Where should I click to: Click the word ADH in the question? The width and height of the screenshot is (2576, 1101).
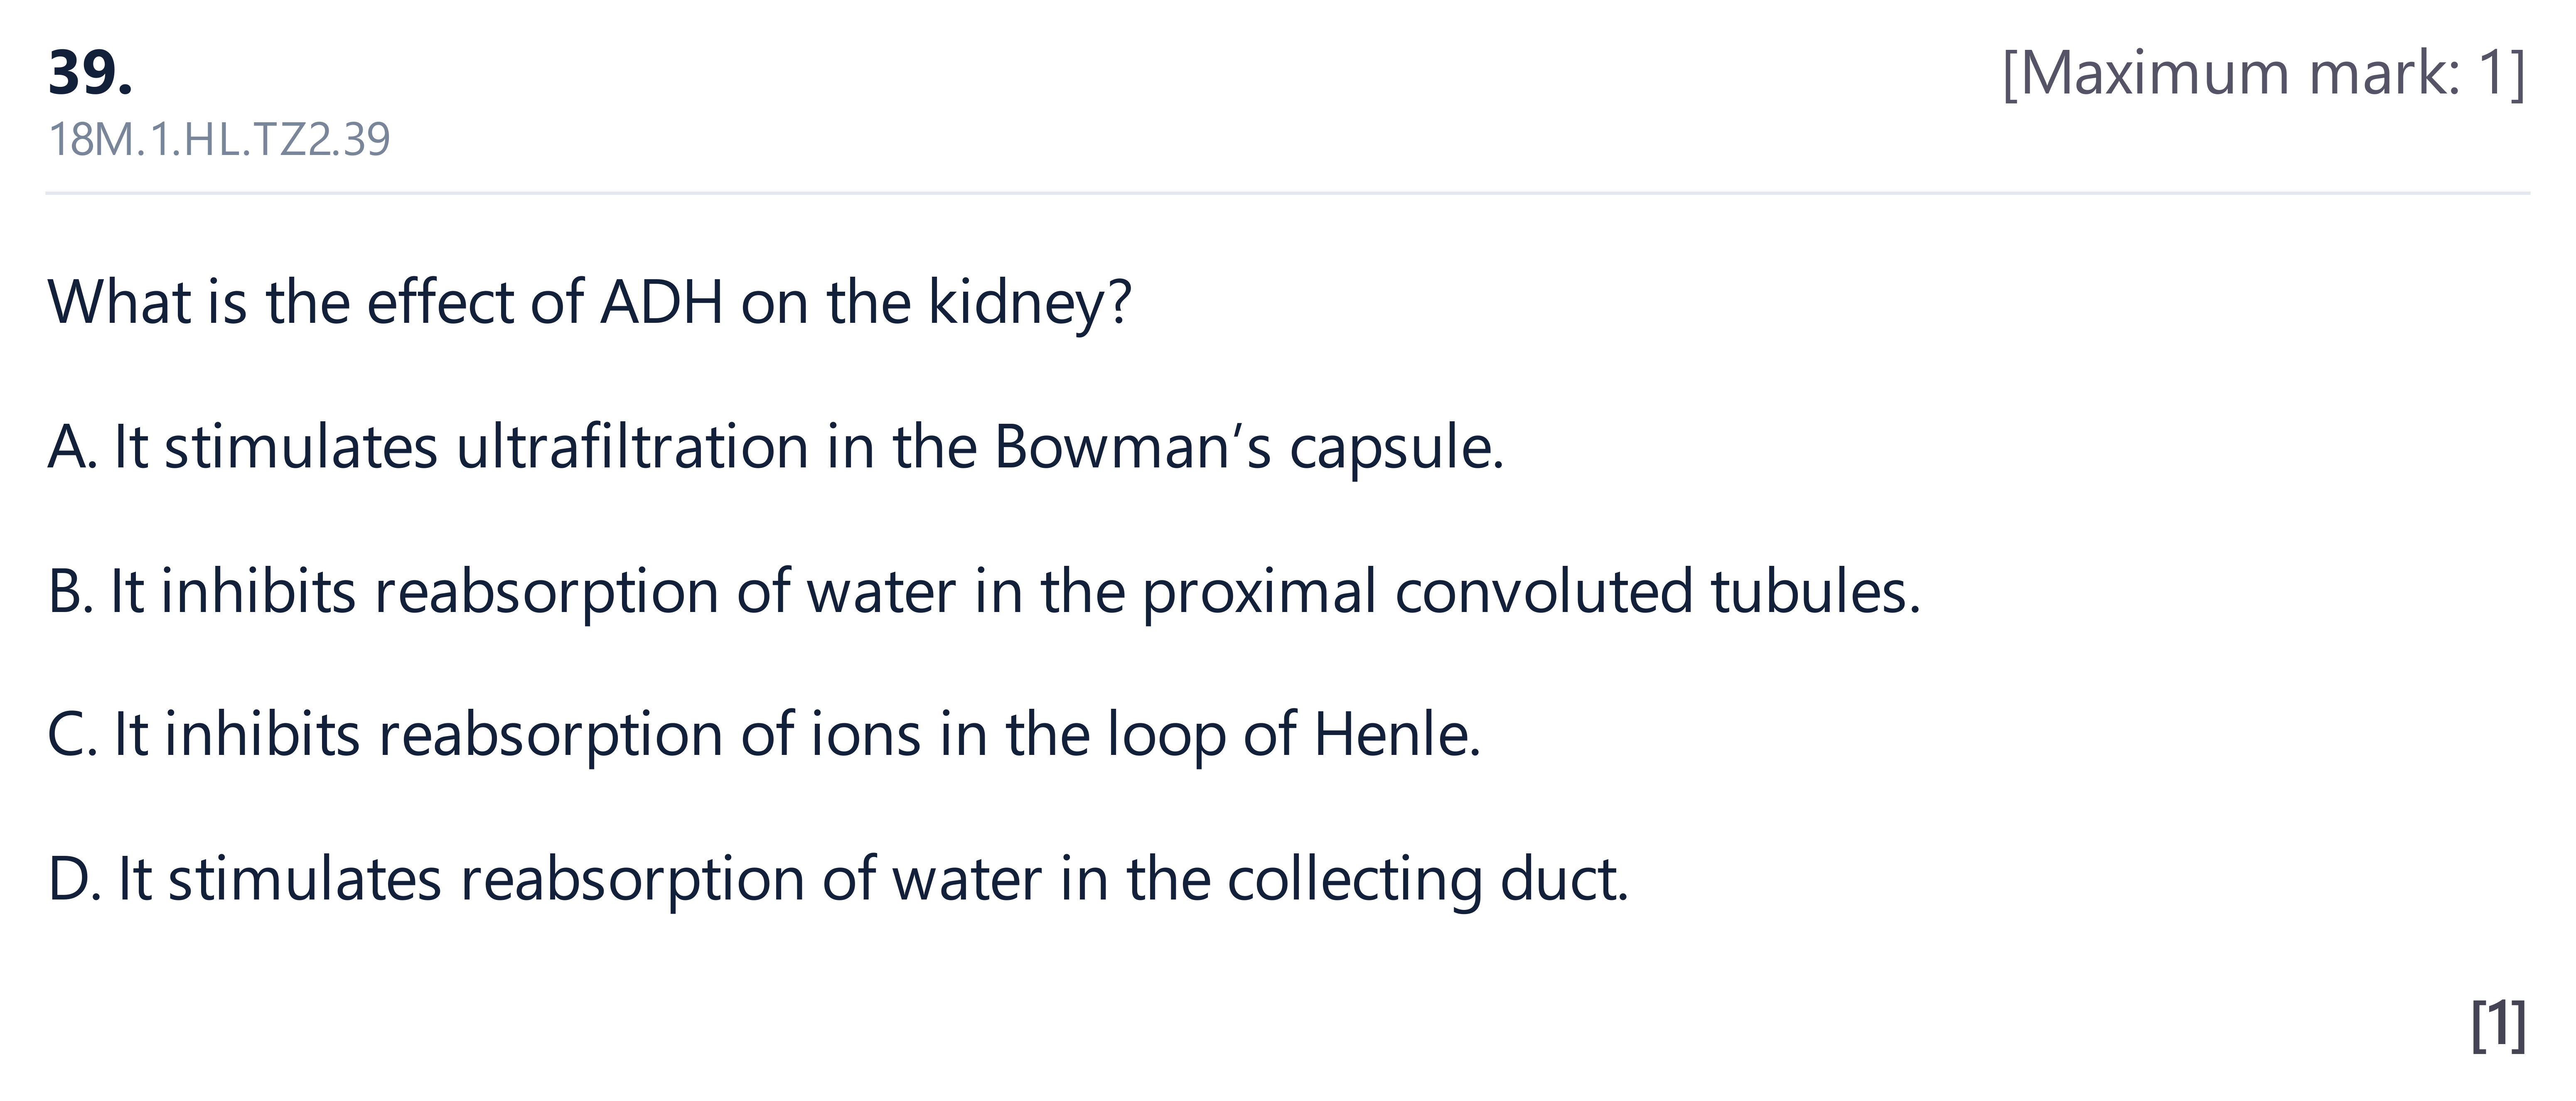click(x=661, y=302)
